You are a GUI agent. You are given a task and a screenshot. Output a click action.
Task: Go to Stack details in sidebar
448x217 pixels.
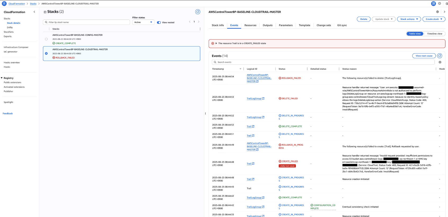point(13,23)
